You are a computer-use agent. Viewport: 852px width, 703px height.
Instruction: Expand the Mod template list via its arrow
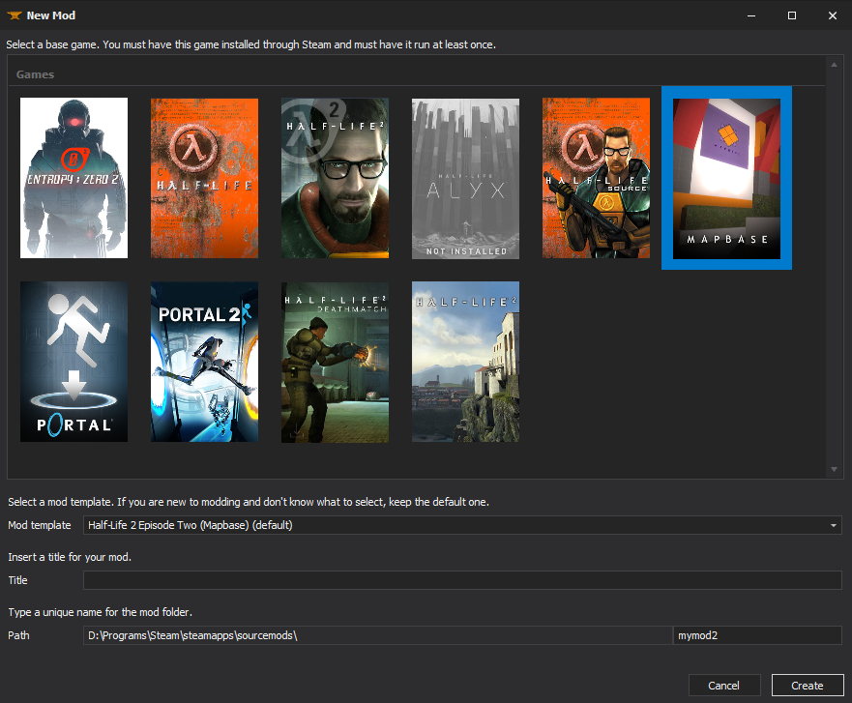[x=834, y=525]
